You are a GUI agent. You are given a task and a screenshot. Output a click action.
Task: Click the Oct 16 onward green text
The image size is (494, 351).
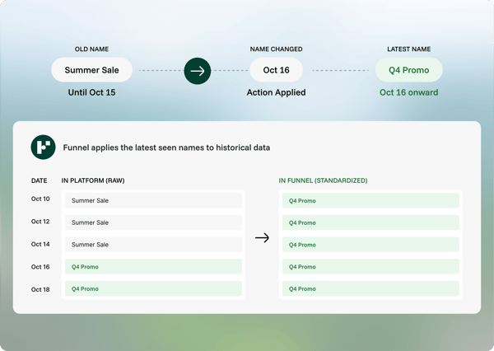click(409, 92)
